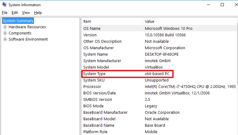Open the File menu
This screenshot has height=135, width=238.
point(4,13)
